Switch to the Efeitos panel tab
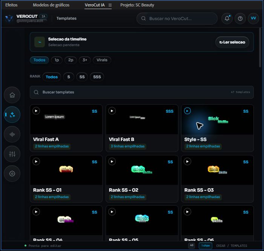This screenshot has width=264, height=251. pos(11,5)
